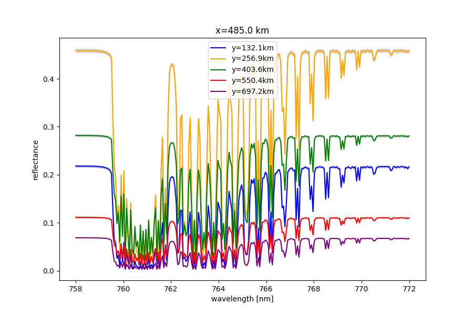Select the 772 tick on the x-axis
Image resolution: width=473 pixels, height=315 pixels.
(409, 288)
